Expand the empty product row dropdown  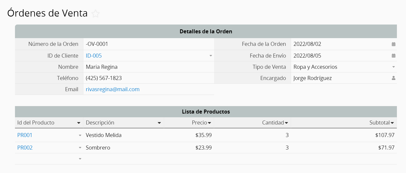point(80,159)
